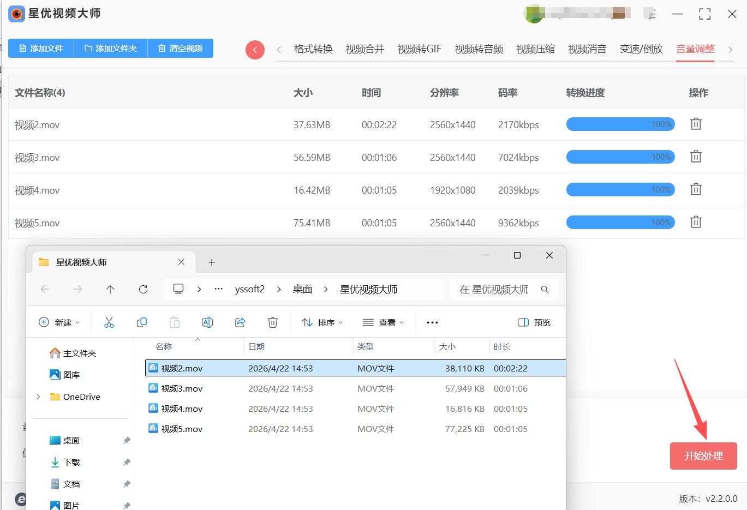Delete 视频5.mov from the conversion list
Viewport: 747px width, 510px height.
pyautogui.click(x=696, y=222)
